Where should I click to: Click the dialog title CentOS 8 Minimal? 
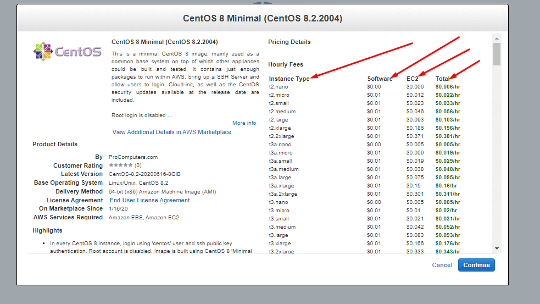[x=263, y=18]
